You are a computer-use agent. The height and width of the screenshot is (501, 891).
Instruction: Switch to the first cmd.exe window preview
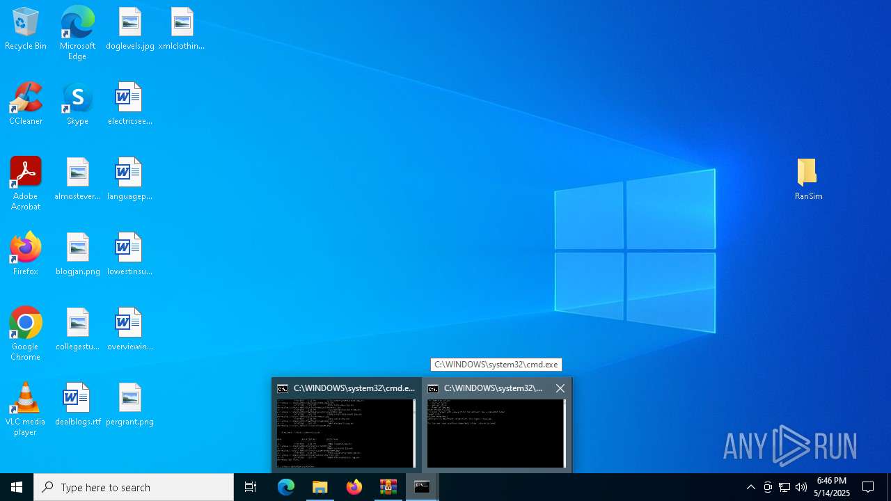point(346,425)
